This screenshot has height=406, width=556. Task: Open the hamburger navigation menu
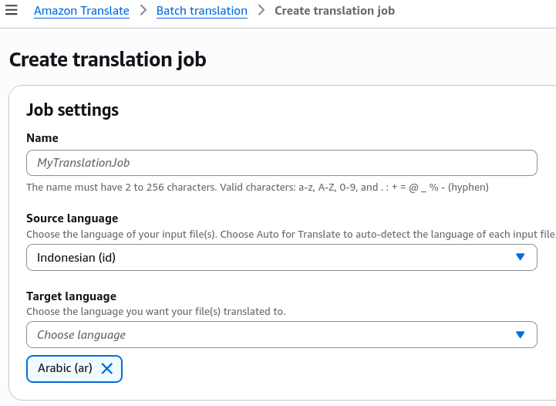point(12,10)
